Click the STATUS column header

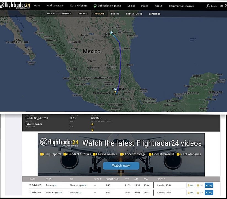pos(161,179)
